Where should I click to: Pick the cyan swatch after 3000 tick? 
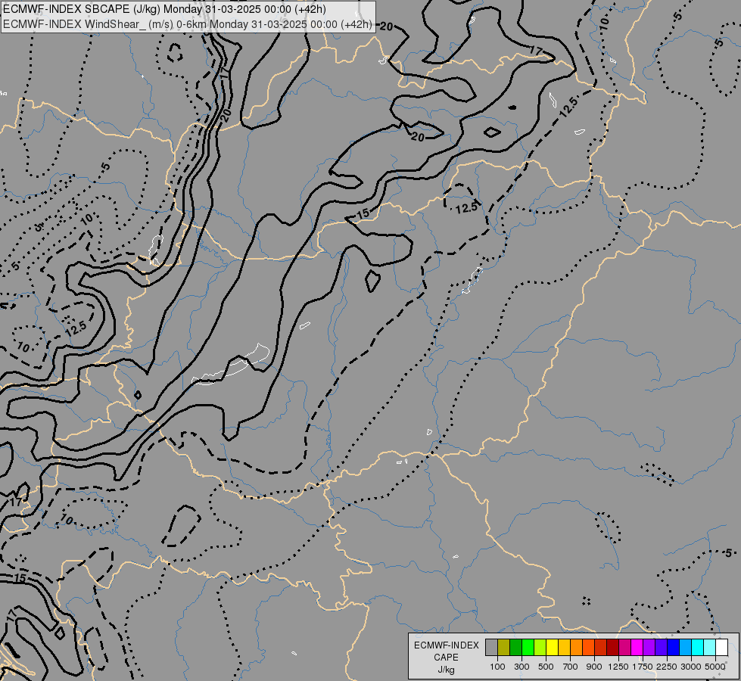coord(698,648)
